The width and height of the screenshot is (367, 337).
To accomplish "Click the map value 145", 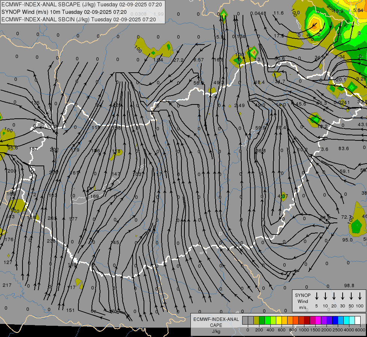I will tap(115, 243).
